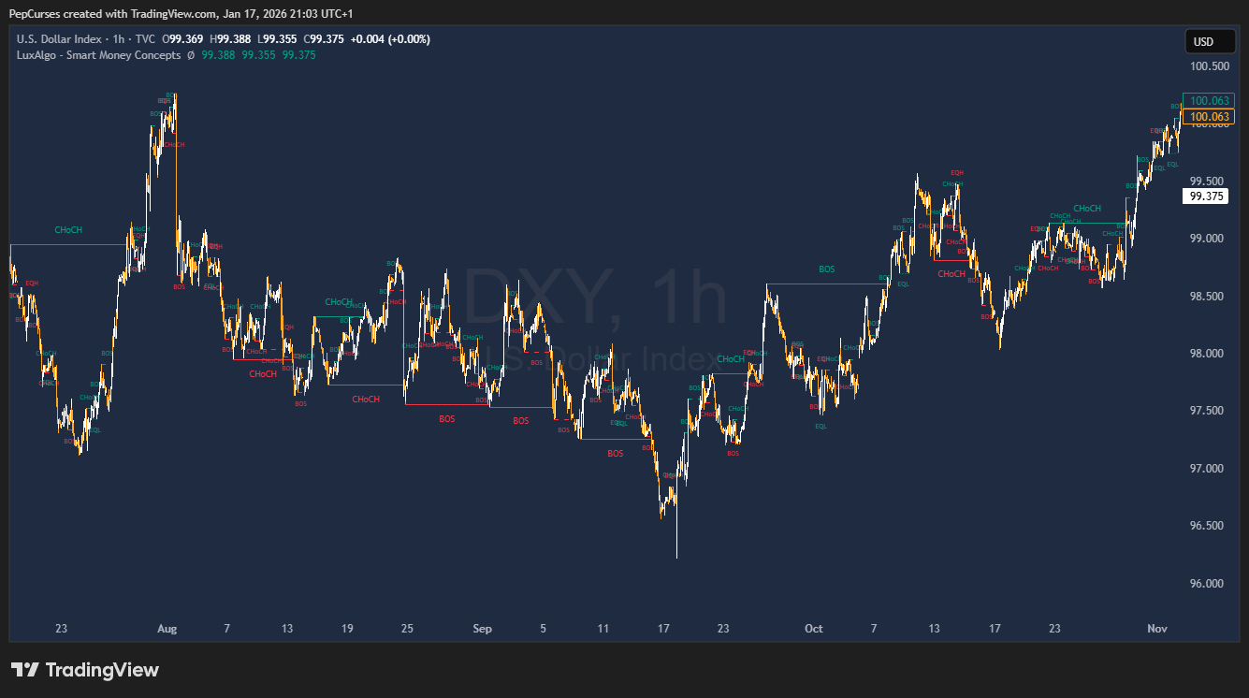Click the white 99.375 current price label
This screenshot has height=698, width=1249.
[1204, 196]
